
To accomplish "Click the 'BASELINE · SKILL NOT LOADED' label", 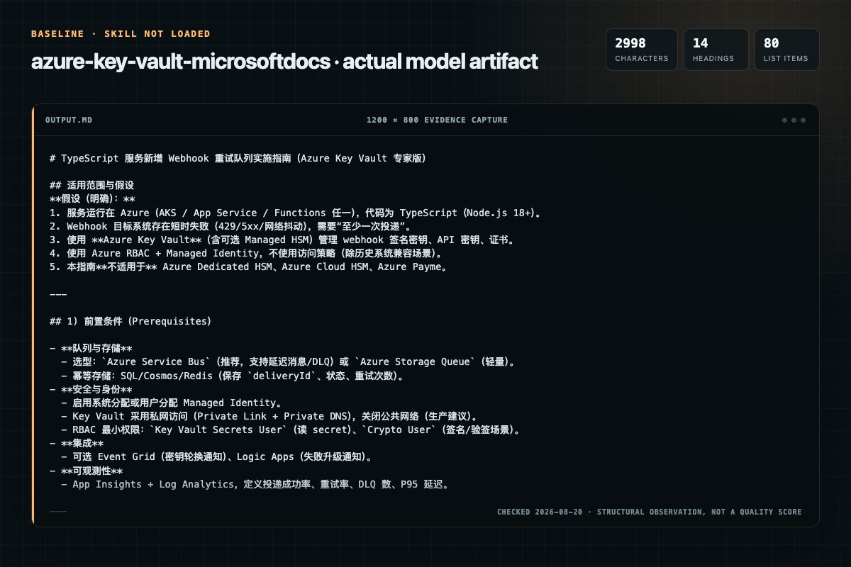I will click(121, 33).
